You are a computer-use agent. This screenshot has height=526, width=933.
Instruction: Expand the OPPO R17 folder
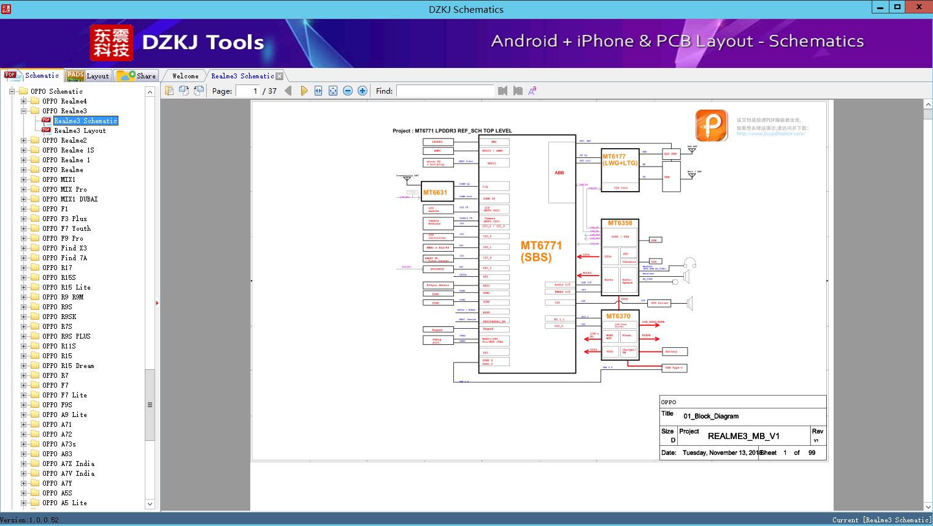click(24, 268)
